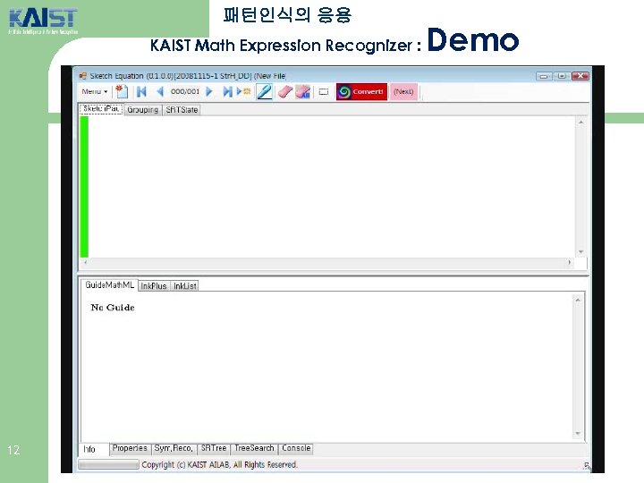Click the sketch pad scroll-up arrow
This screenshot has height=483, width=644.
coord(580,122)
